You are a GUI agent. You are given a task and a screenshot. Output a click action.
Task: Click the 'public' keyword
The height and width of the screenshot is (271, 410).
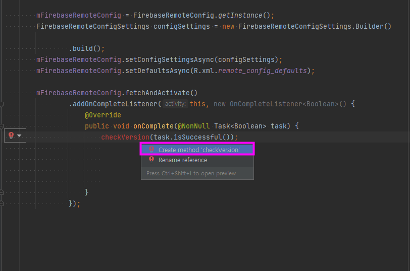pos(97,126)
